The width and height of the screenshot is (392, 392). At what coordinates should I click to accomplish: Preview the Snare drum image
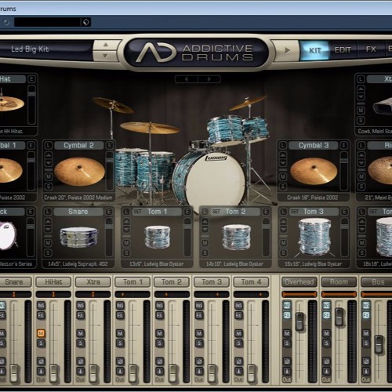(x=78, y=238)
